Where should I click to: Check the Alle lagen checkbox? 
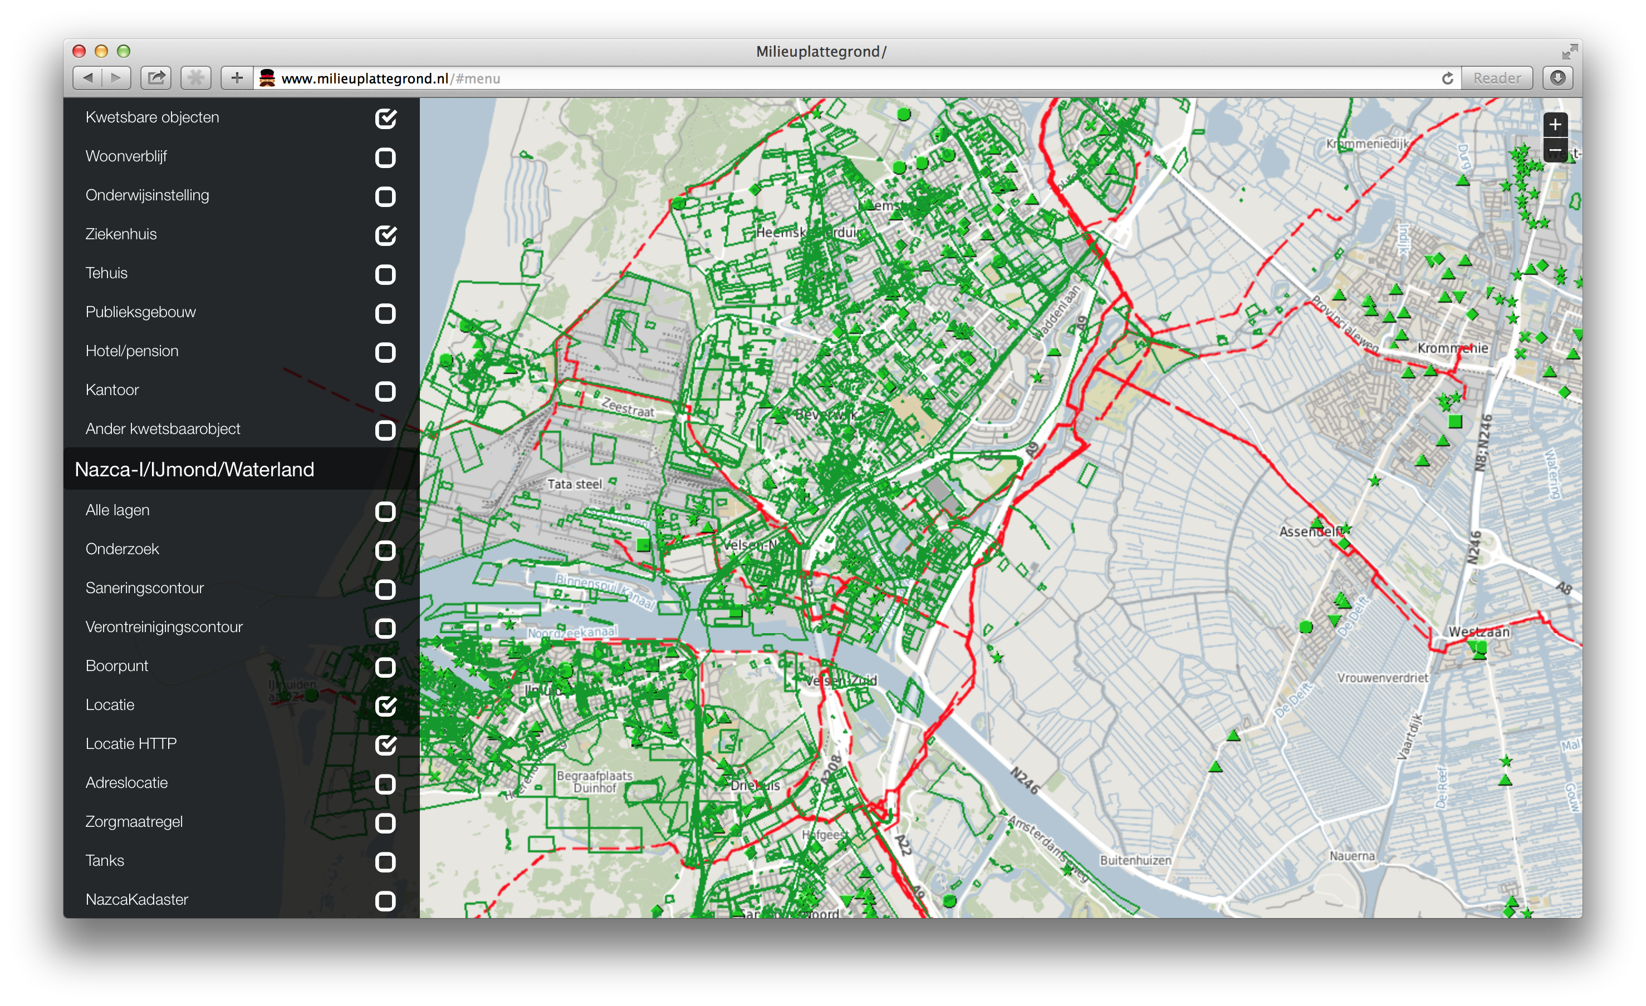tap(385, 511)
